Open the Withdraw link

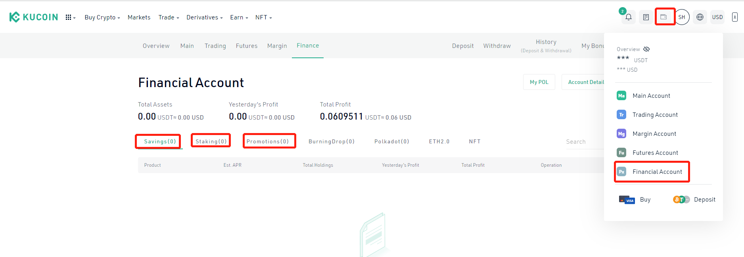pyautogui.click(x=497, y=46)
